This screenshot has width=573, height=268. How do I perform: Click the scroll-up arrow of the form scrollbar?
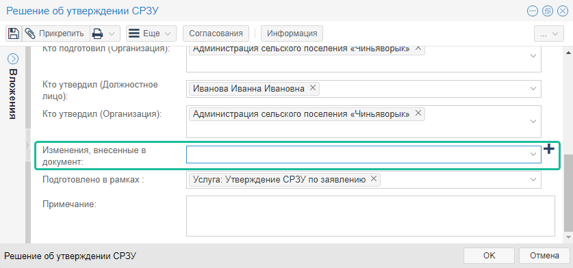569,53
